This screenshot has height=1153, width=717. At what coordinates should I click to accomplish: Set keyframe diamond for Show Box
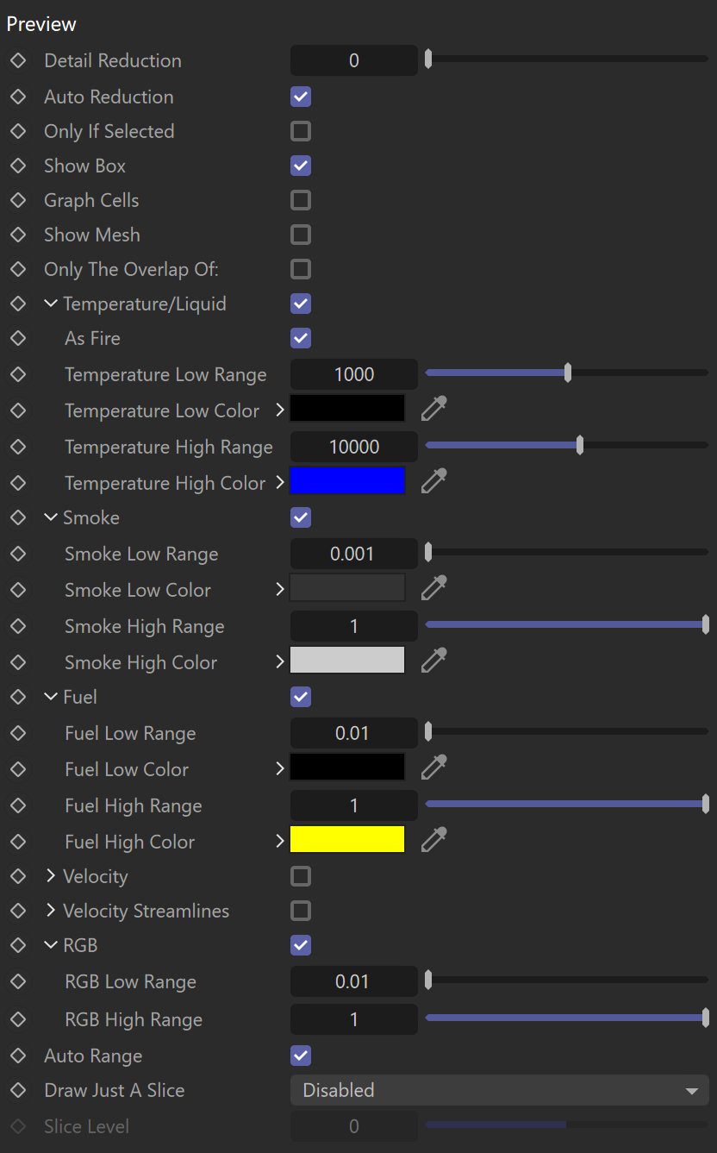(18, 166)
